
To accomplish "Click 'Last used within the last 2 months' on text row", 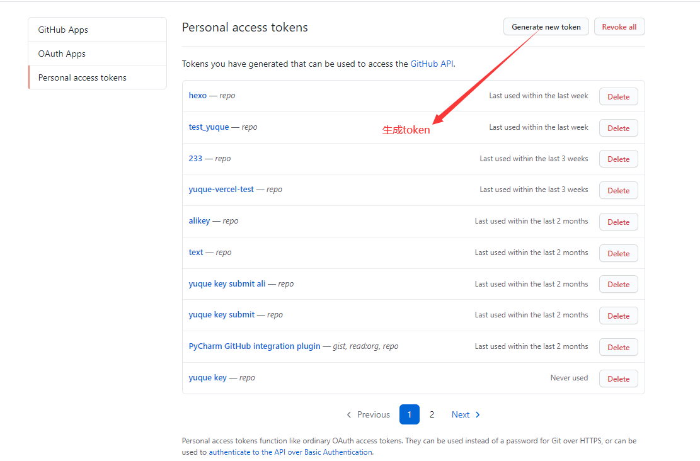I will [531, 252].
